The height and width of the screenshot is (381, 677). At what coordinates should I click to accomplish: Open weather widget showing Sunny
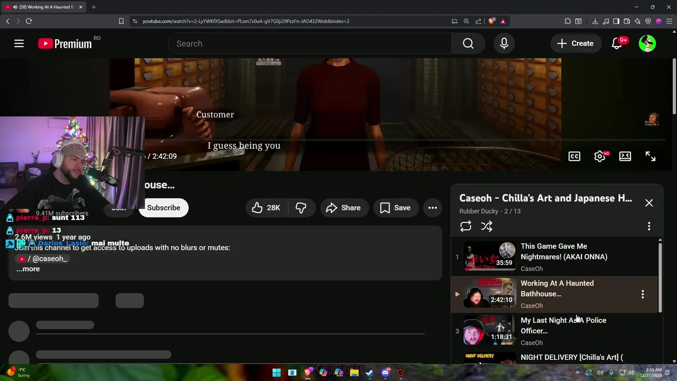(18, 373)
